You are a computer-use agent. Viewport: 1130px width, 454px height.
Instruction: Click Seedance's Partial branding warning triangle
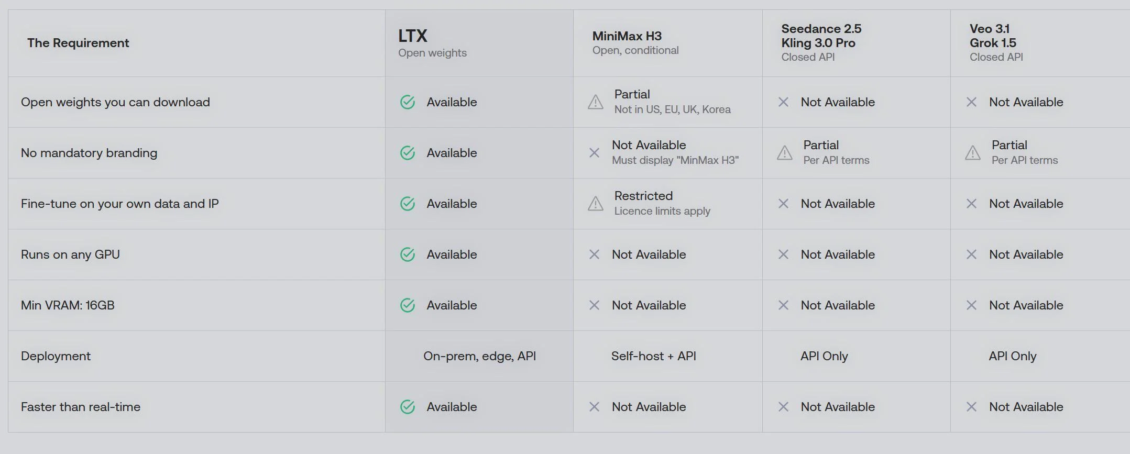pos(785,153)
